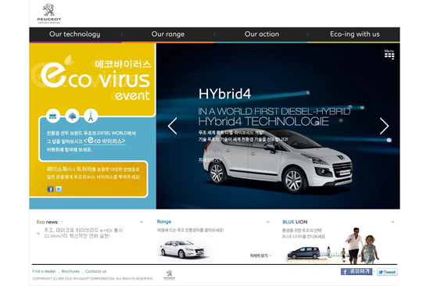Open the Menu grid icon
The width and height of the screenshot is (430, 286).
click(x=389, y=54)
